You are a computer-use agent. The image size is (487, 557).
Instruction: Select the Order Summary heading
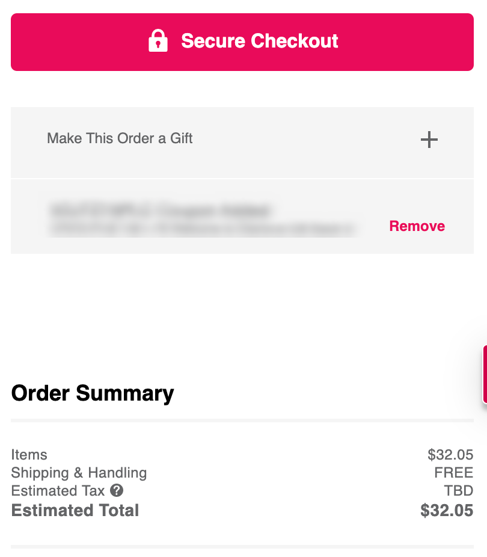coord(93,393)
